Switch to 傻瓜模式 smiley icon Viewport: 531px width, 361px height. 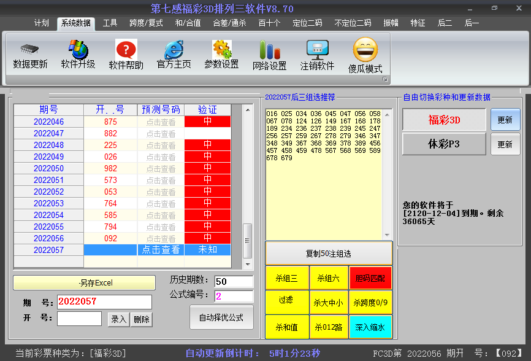tap(365, 50)
